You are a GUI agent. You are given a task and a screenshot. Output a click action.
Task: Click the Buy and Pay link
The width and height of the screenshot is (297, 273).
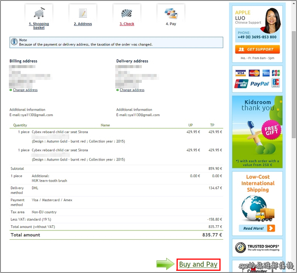(x=198, y=264)
